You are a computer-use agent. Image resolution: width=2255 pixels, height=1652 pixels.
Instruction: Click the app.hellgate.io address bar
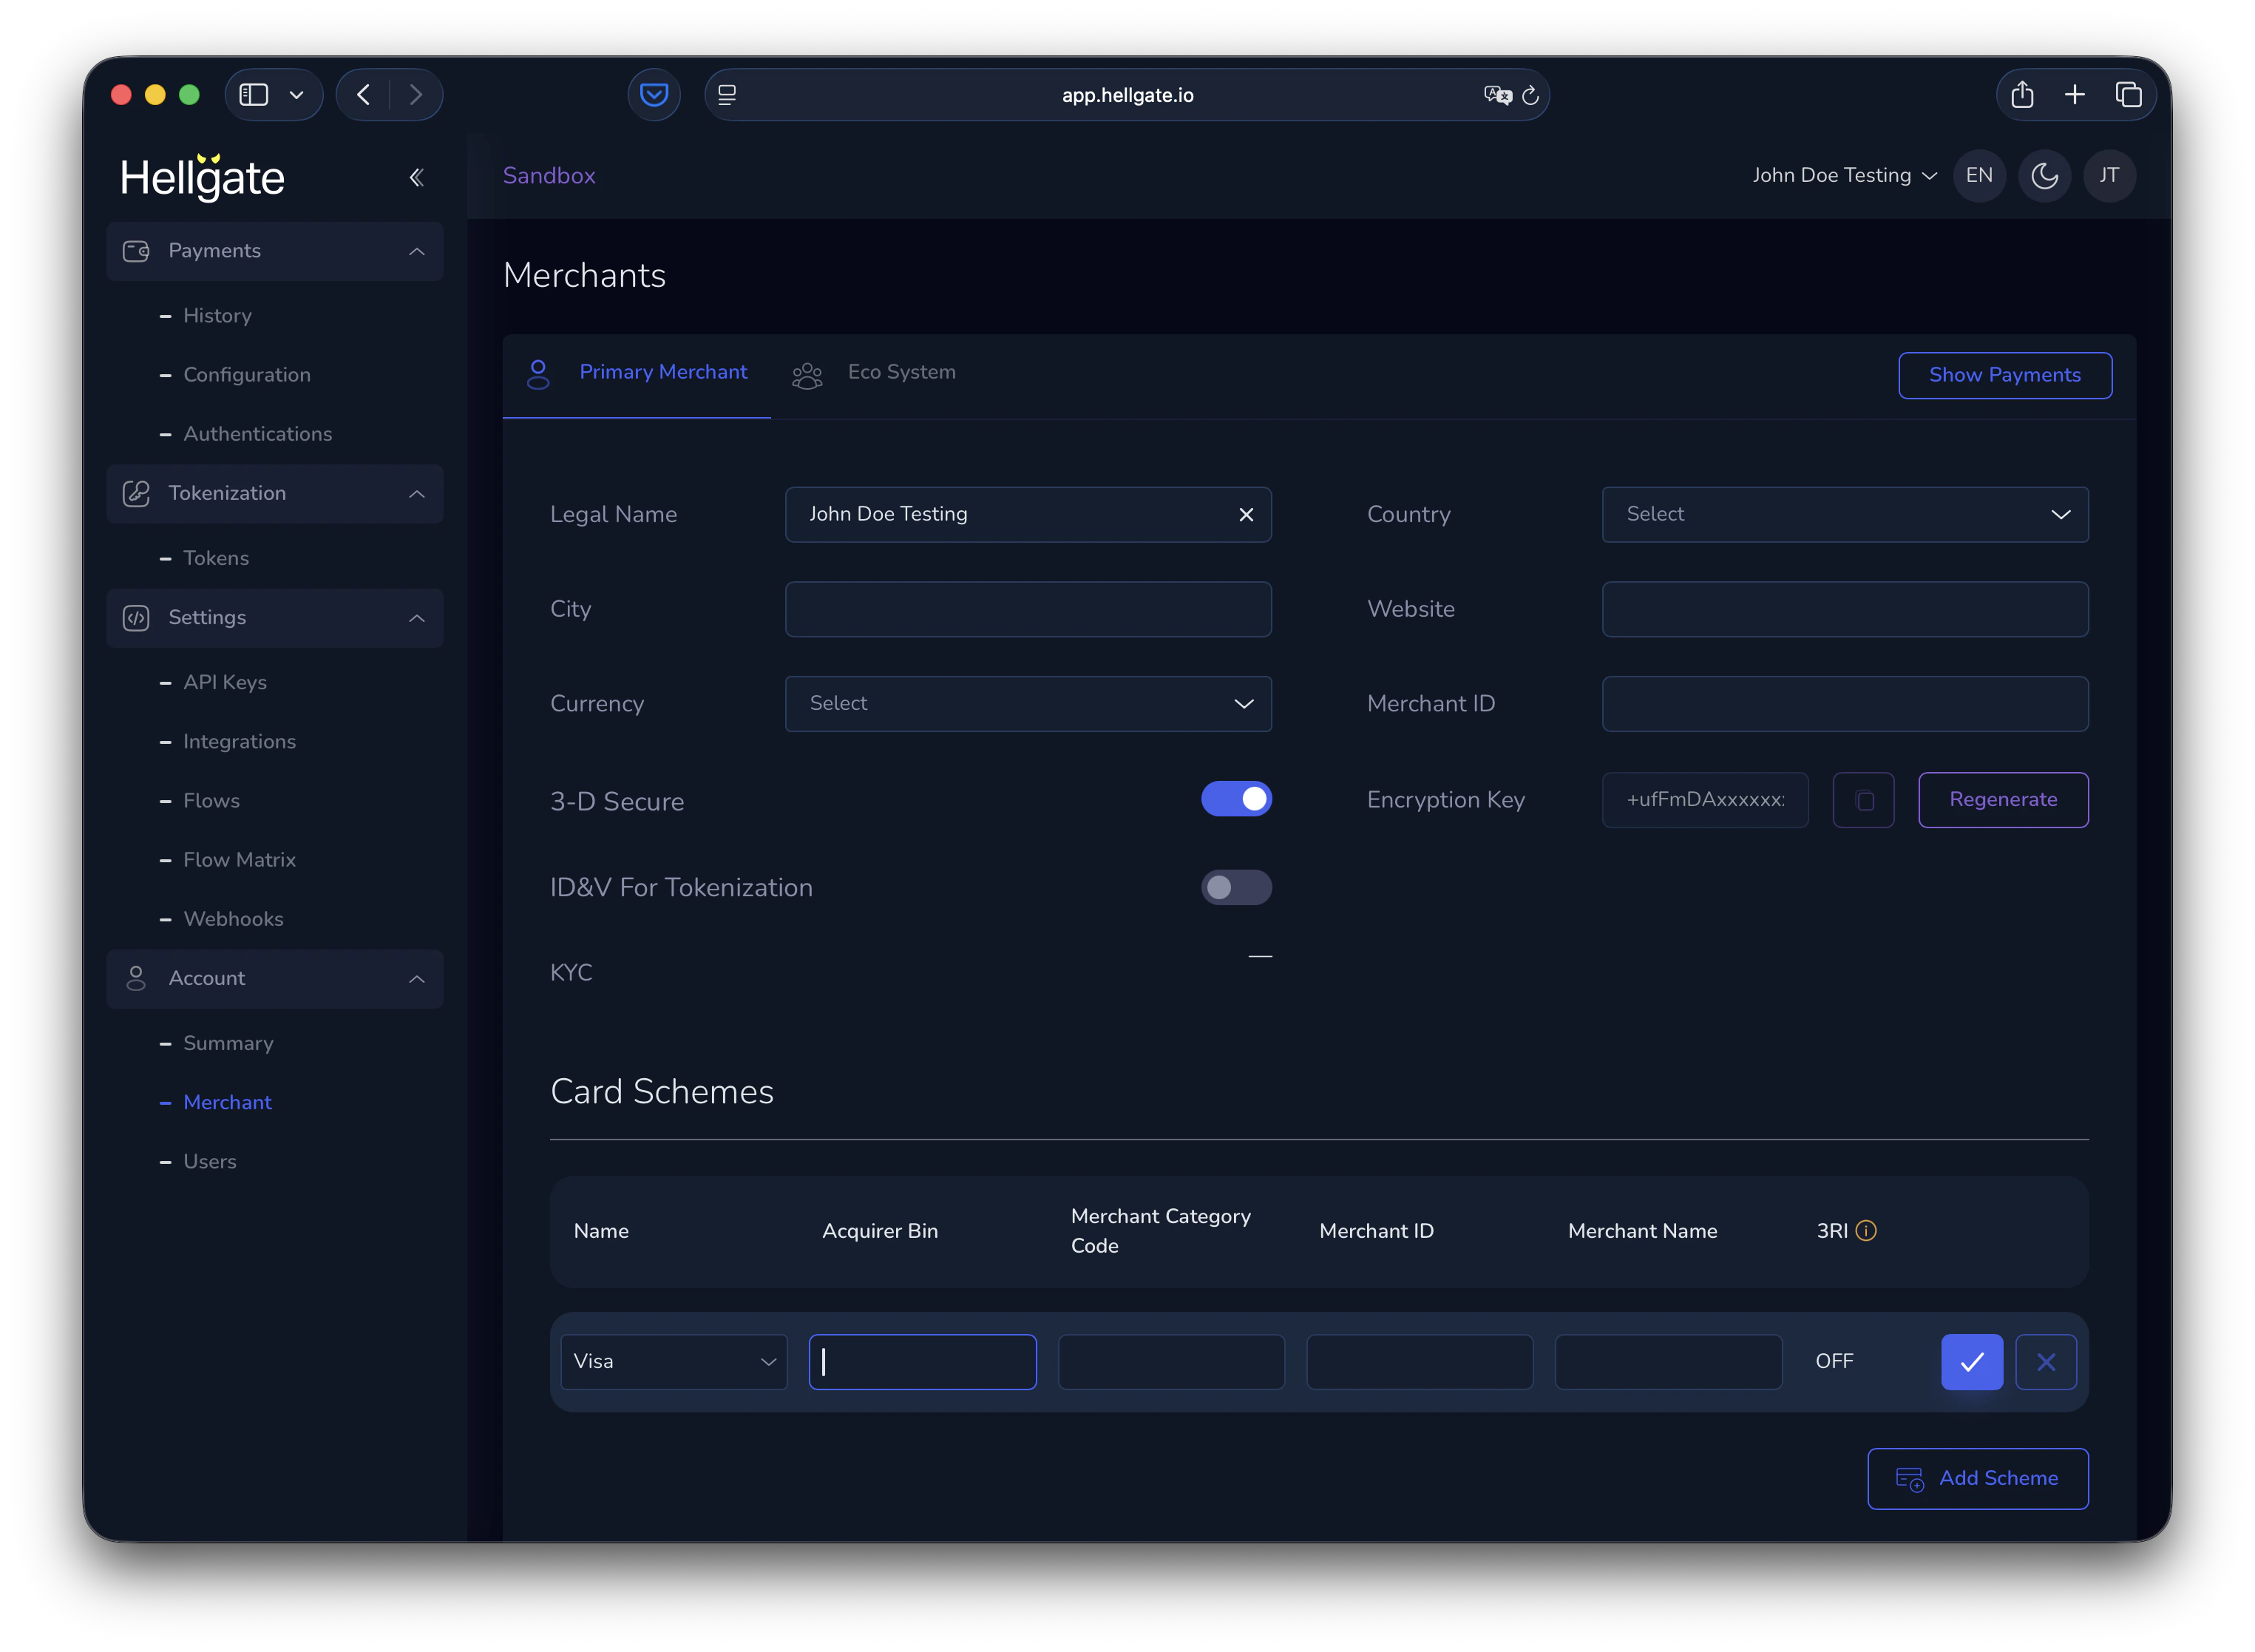(x=1127, y=95)
